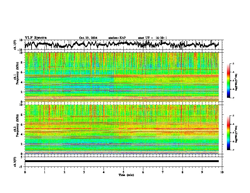Screen dimensions: 250x193
Task: Click the "-7" label on ch.2 colorbar
Action: (233, 150)
